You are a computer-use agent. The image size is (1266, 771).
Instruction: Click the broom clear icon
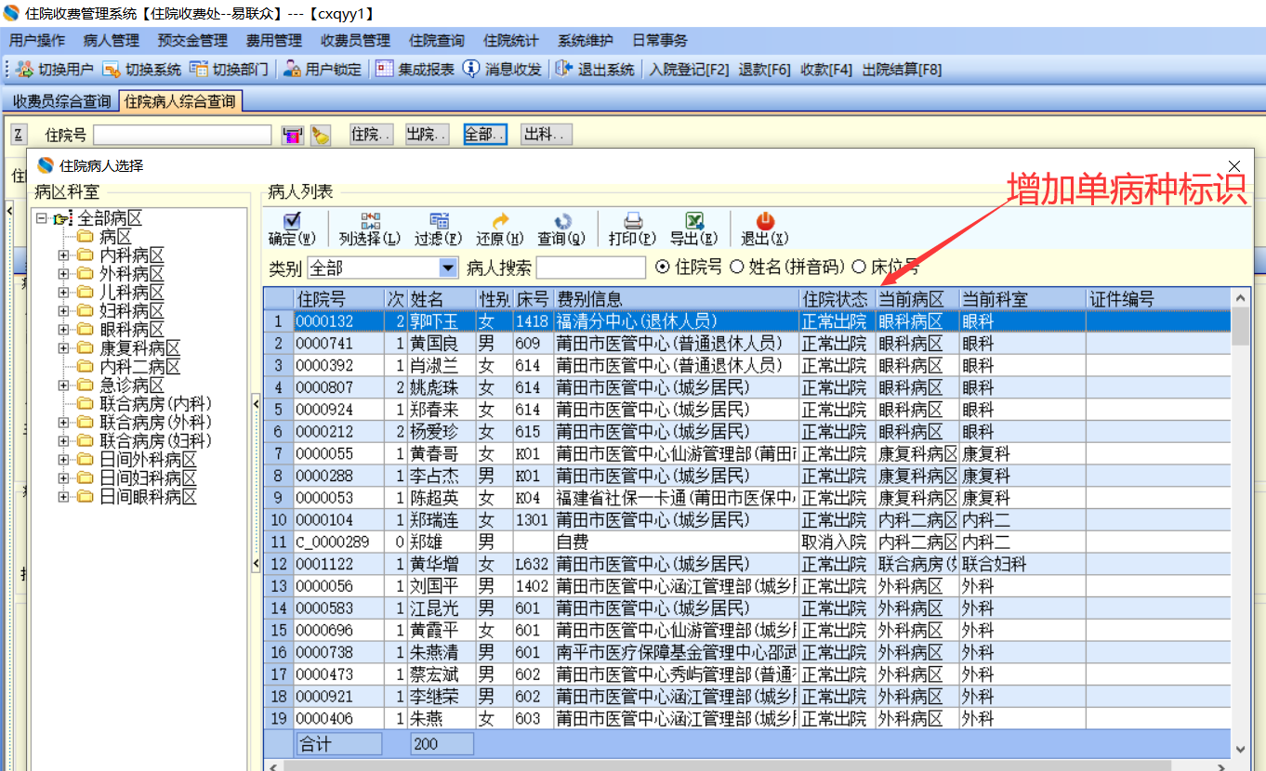pos(321,136)
